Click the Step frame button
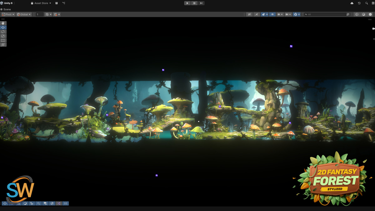The image size is (375, 211). pyautogui.click(x=201, y=3)
